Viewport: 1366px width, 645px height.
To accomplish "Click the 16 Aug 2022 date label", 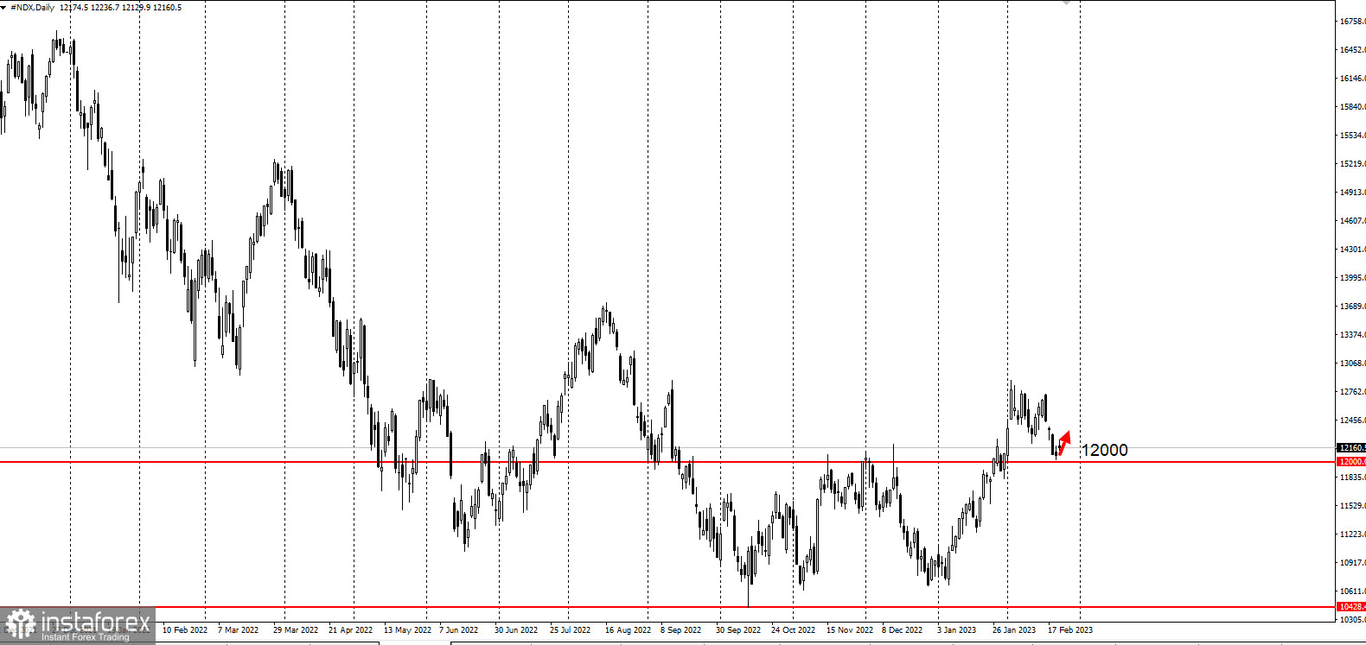I will (628, 630).
